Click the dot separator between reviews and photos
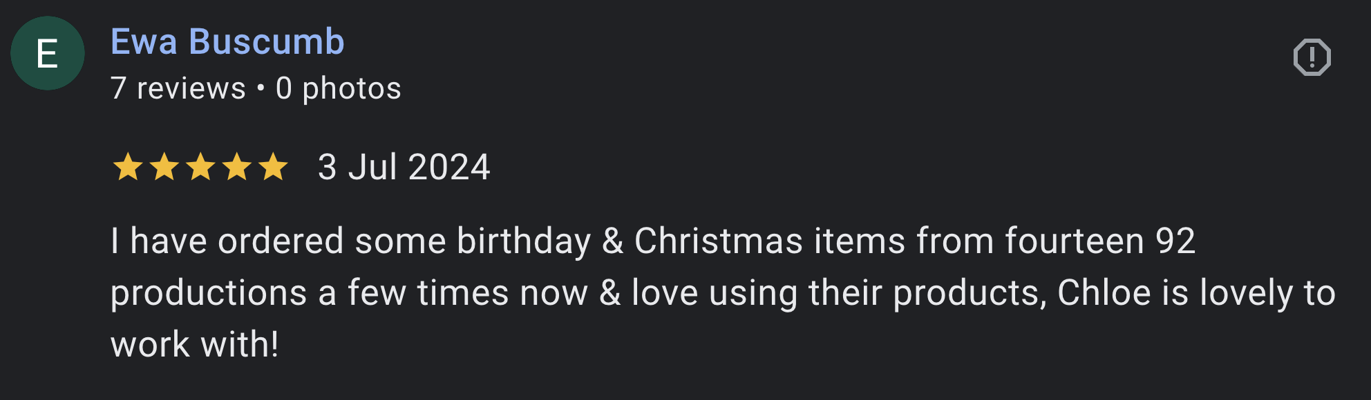Viewport: 1371px width, 400px height. 261,88
